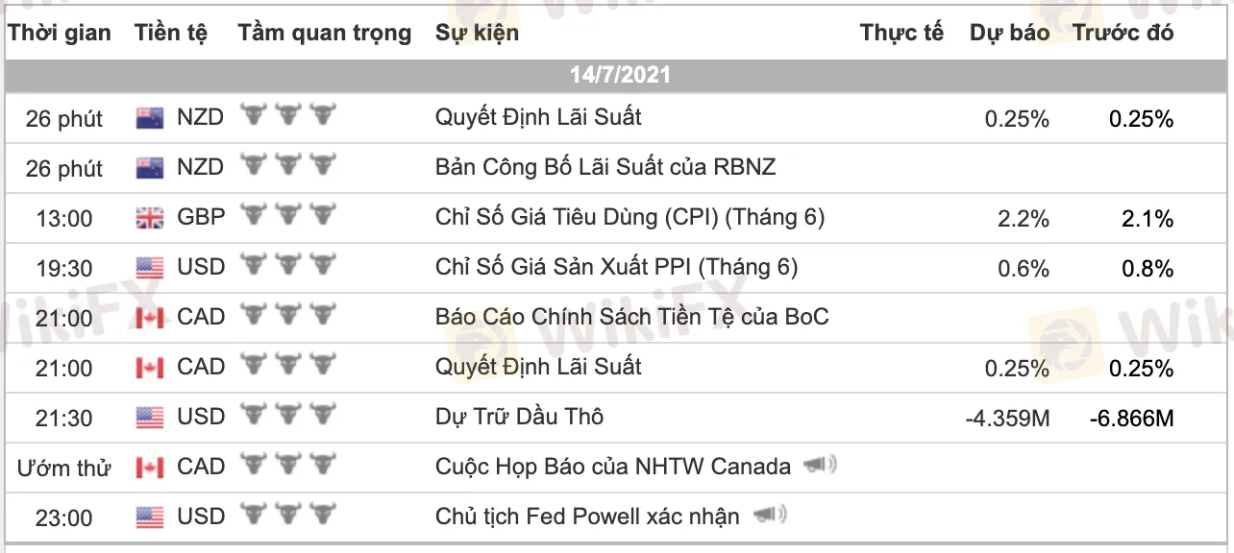Viewport: 1234px width, 553px height.
Task: Open Bản Công Bố Lãi Suất của RBNZ
Action: [x=605, y=167]
